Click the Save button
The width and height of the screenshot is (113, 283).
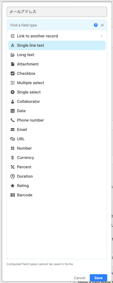click(x=98, y=278)
